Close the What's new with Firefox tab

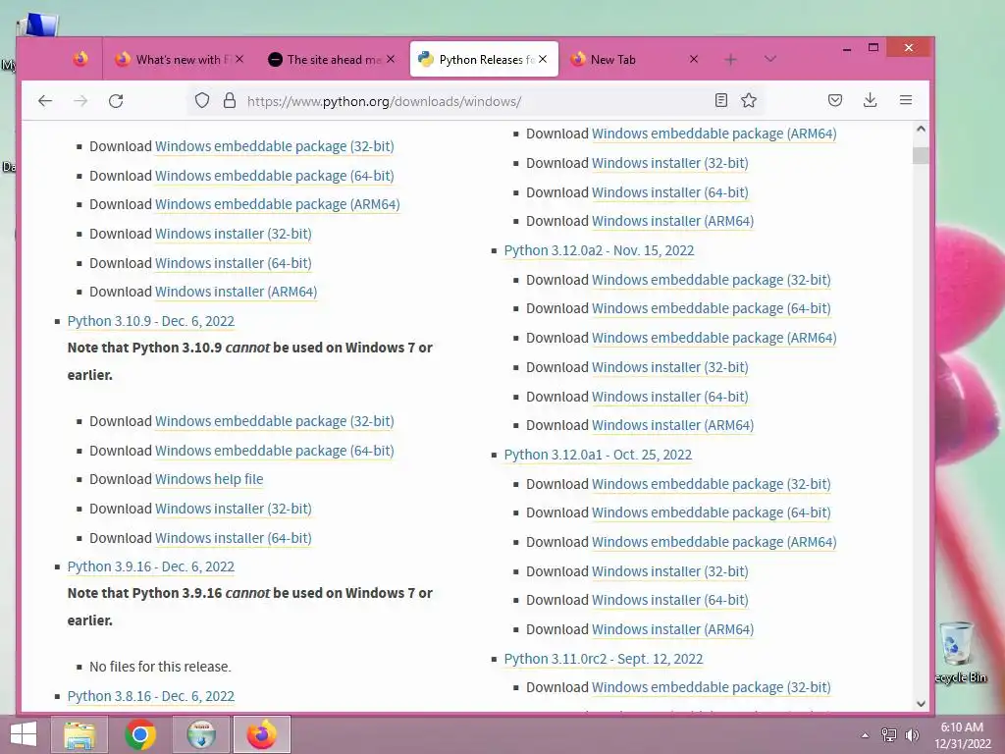[x=239, y=59]
